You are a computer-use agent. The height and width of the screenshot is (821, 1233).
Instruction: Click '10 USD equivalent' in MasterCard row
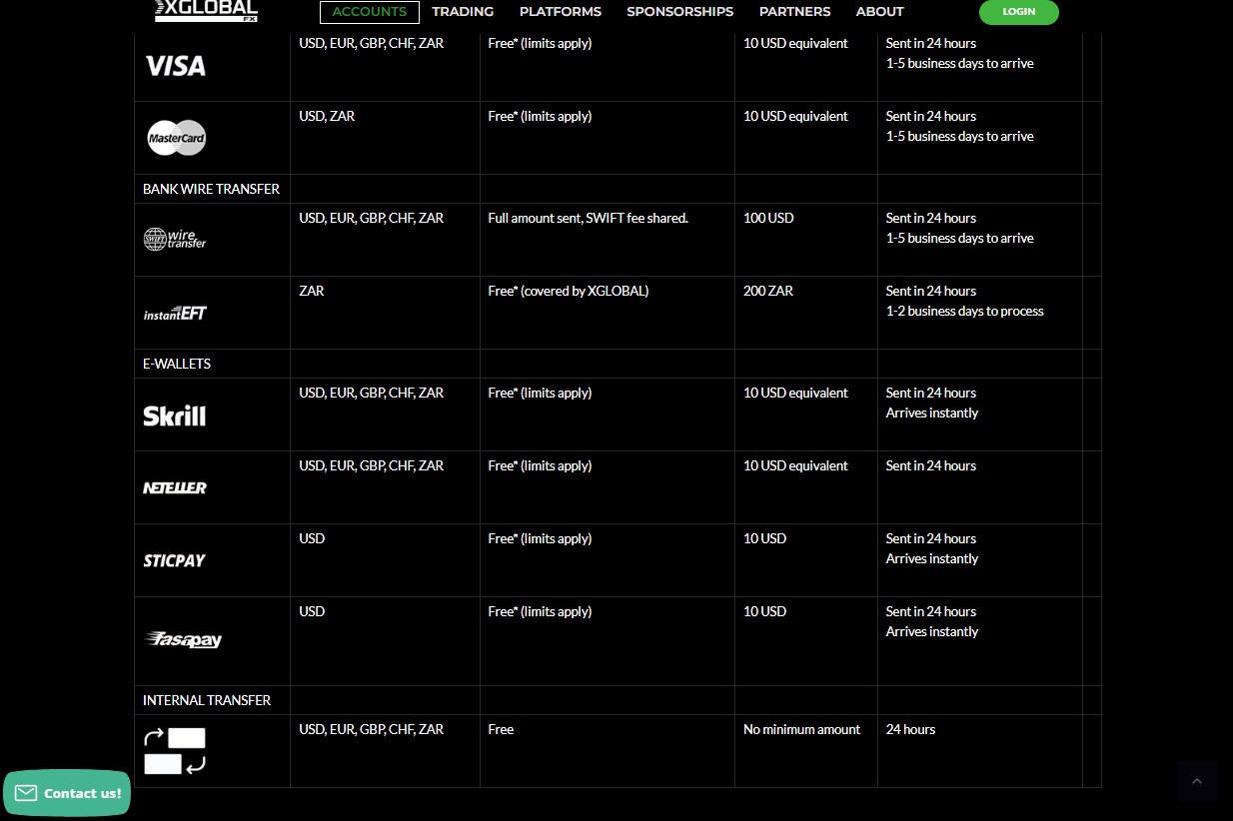pos(795,116)
